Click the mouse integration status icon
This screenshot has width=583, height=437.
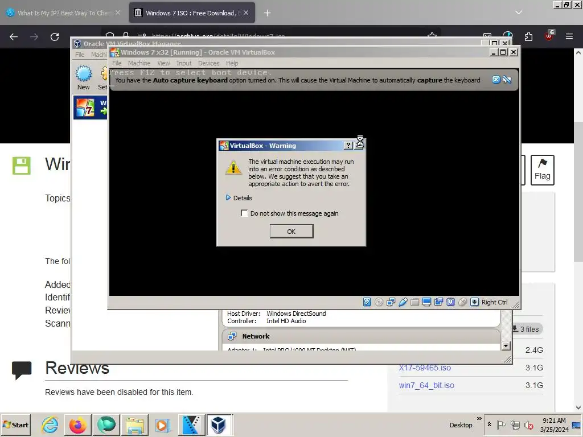tap(462, 302)
